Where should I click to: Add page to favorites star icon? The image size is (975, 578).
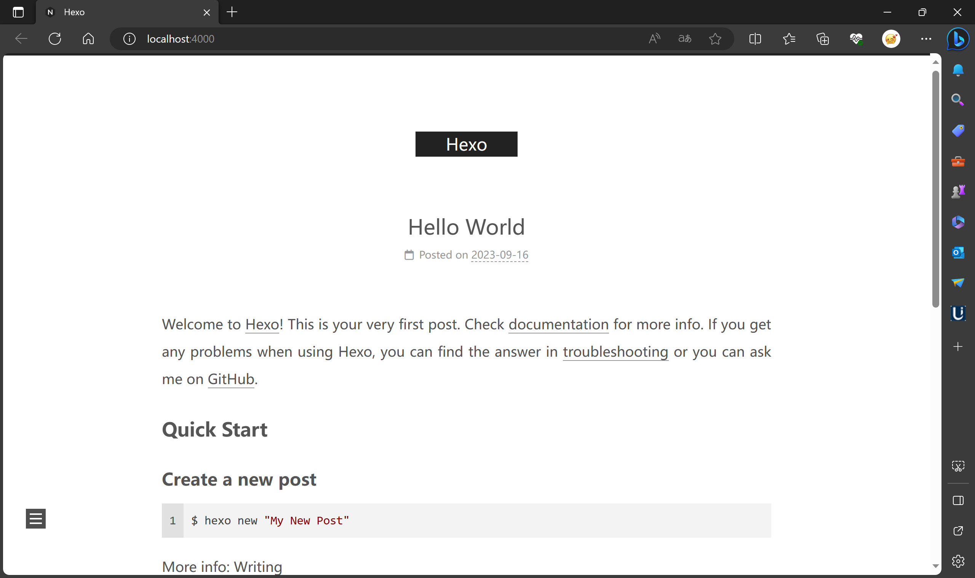715,39
